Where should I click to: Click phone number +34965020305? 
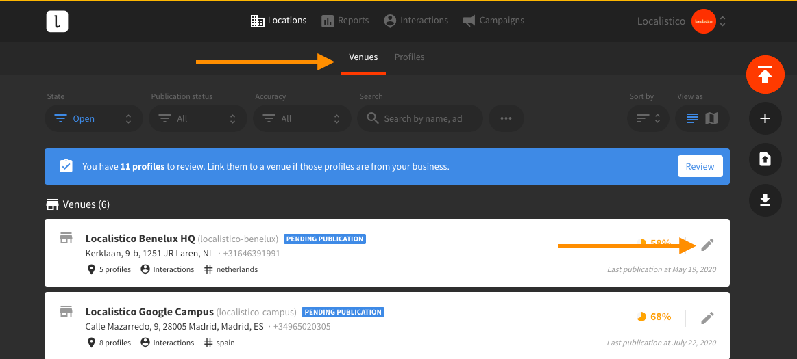(302, 327)
